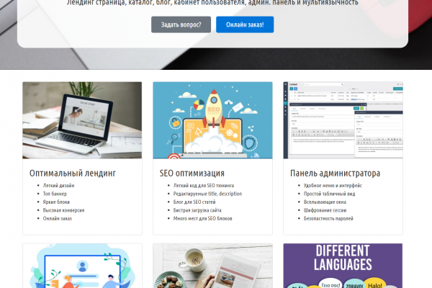Click list item 'Легкий дизайн'
432x288 pixels.
[58, 186]
